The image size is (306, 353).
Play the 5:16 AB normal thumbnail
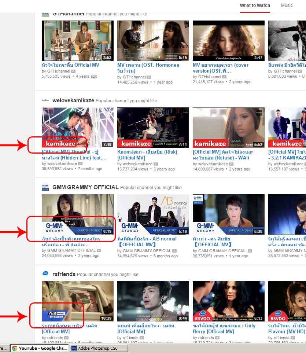(153, 214)
